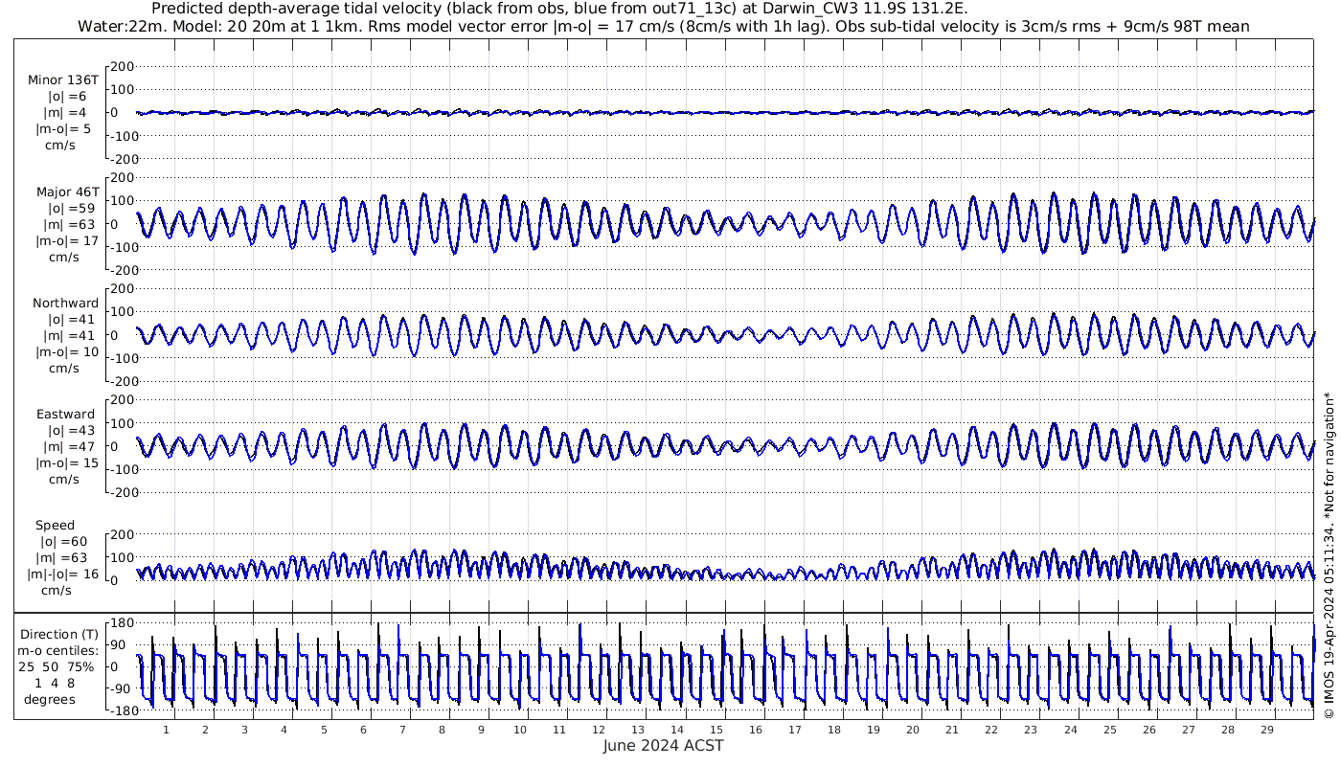Click "|m-o|= 15" under Eastward

click(x=67, y=464)
